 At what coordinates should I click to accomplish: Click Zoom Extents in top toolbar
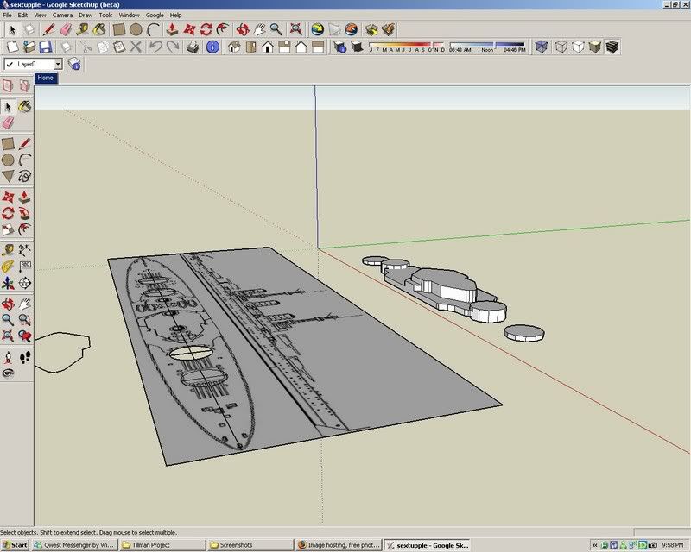click(x=295, y=30)
